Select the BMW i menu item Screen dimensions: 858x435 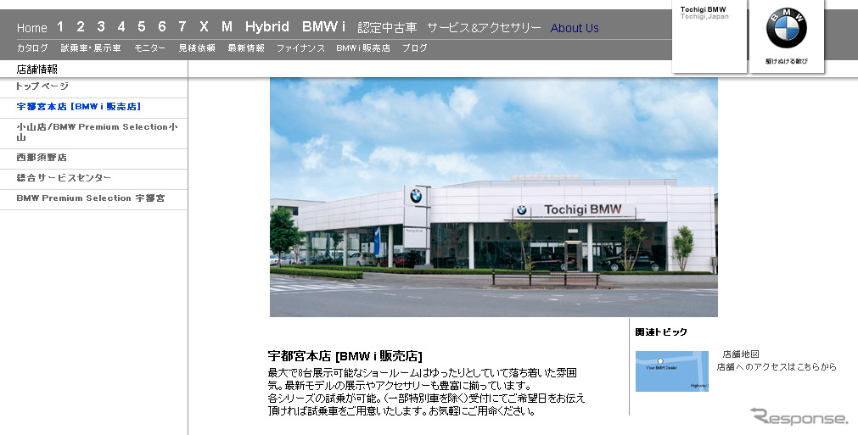323,27
